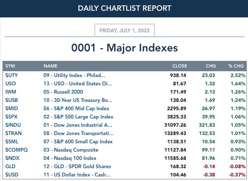Click GLD - SPDR Gold Shares name
The image size is (248, 181).
coord(77,167)
